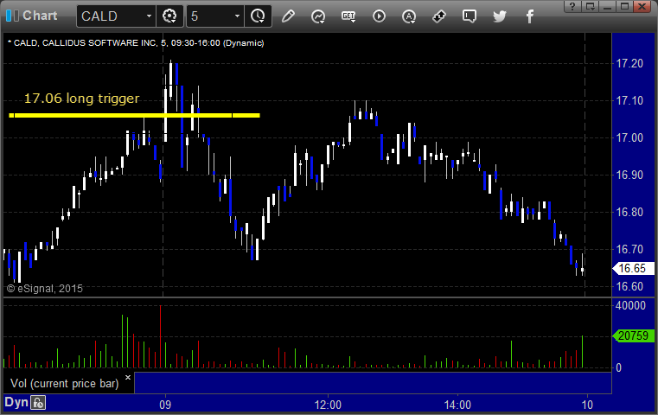The width and height of the screenshot is (658, 415).
Task: Click the 16.70 price axis label
Action: click(629, 249)
